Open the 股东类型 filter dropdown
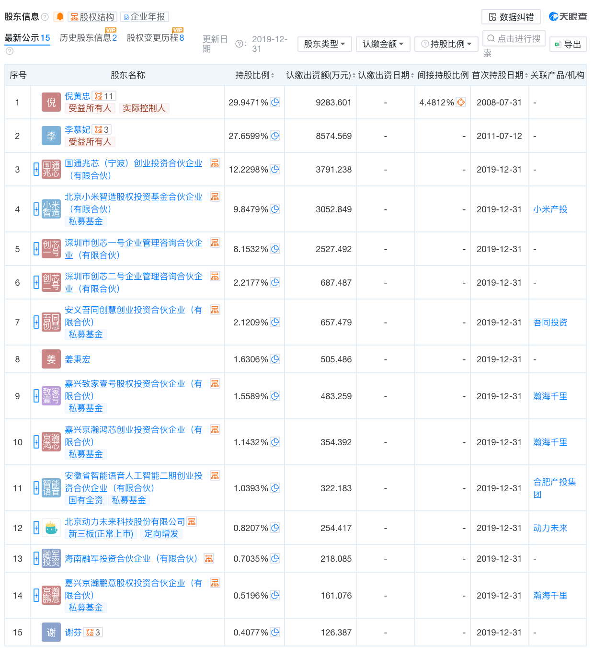Image resolution: width=594 pixels, height=669 pixels. (x=324, y=44)
